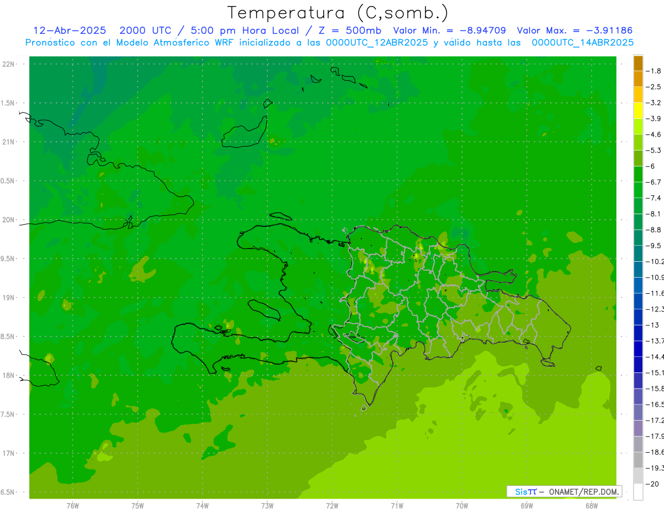Click the '-3.9' colorbar value
The width and height of the screenshot is (664, 513).
pyautogui.click(x=653, y=118)
